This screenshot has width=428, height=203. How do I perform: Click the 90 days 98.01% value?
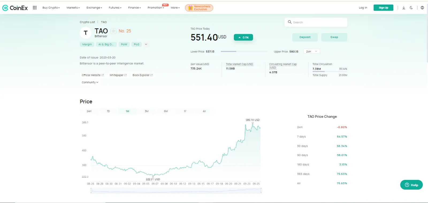click(x=342, y=155)
